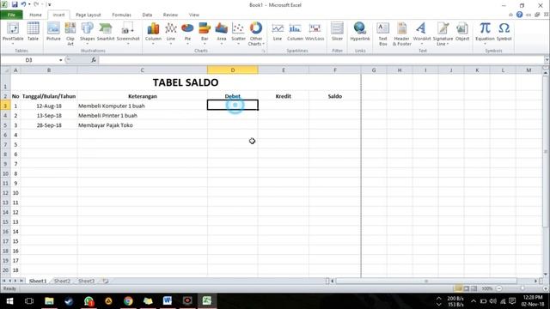Screen dimensions: 550x309
Task: Open Microsoft Word from the taskbar
Action: [168, 301]
